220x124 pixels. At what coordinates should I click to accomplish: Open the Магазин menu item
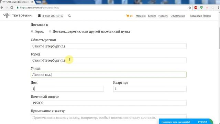[x=141, y=16]
